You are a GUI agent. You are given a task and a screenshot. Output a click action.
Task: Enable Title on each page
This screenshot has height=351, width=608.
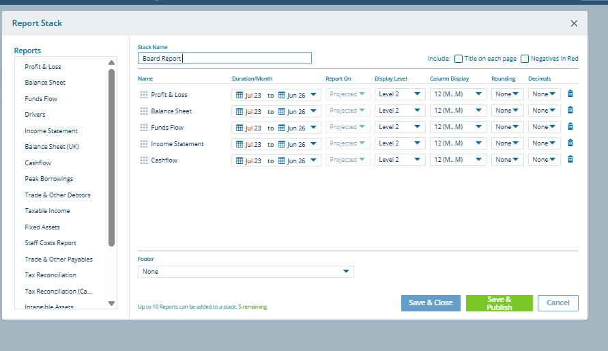pos(459,59)
